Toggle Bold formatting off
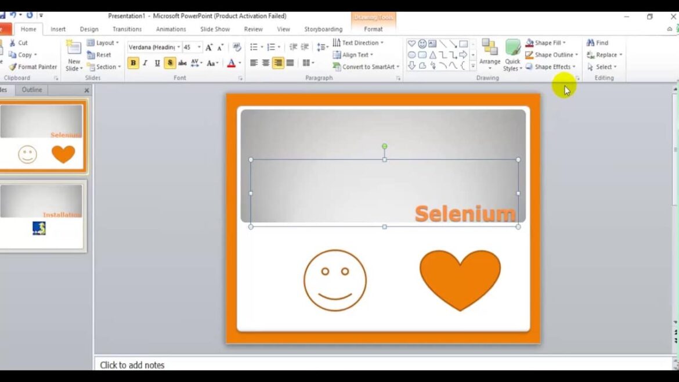Image resolution: width=679 pixels, height=382 pixels. (133, 63)
